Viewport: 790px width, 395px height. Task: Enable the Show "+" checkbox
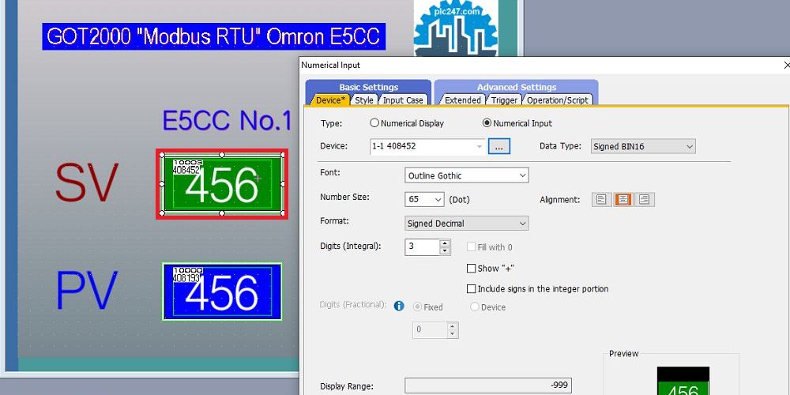click(x=471, y=269)
